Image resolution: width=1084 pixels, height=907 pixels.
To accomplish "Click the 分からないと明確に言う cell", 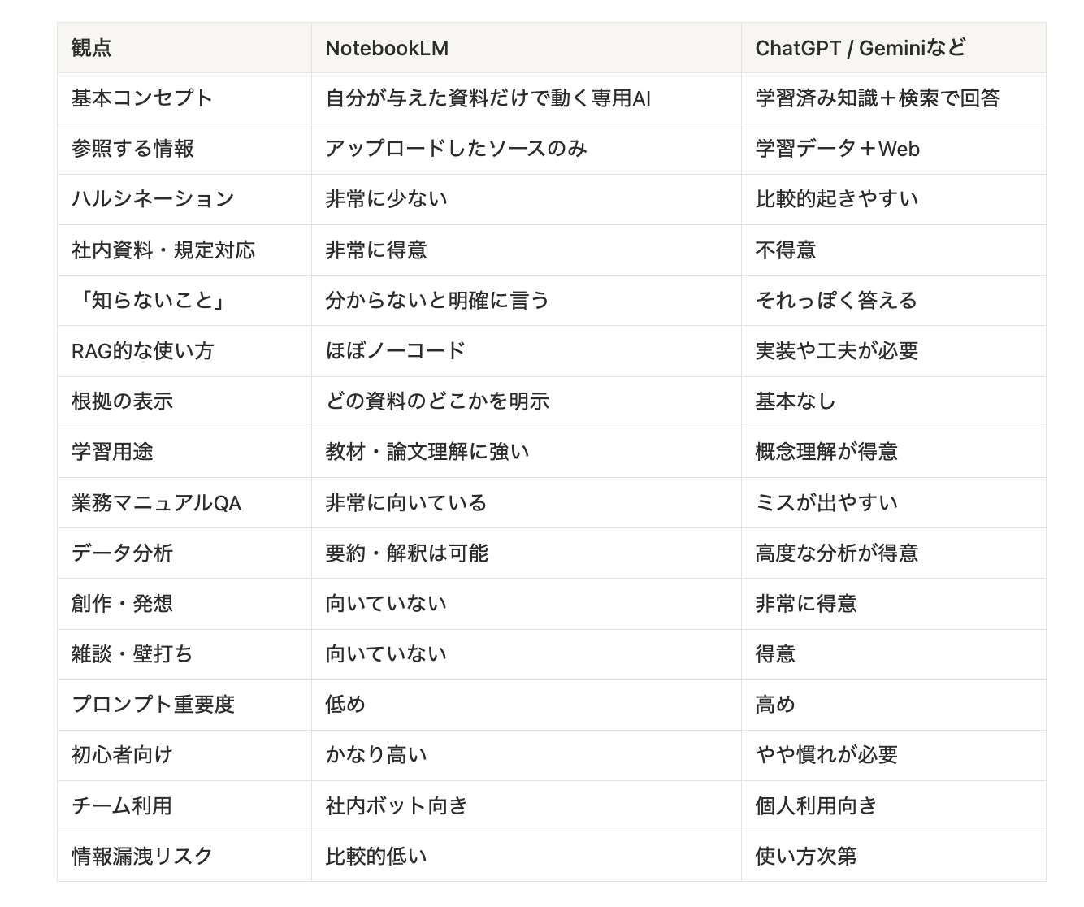I will pyautogui.click(x=437, y=300).
